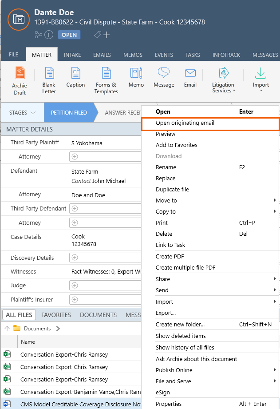Click the Archie Draft icon
This screenshot has height=409, width=280.
tap(20, 74)
